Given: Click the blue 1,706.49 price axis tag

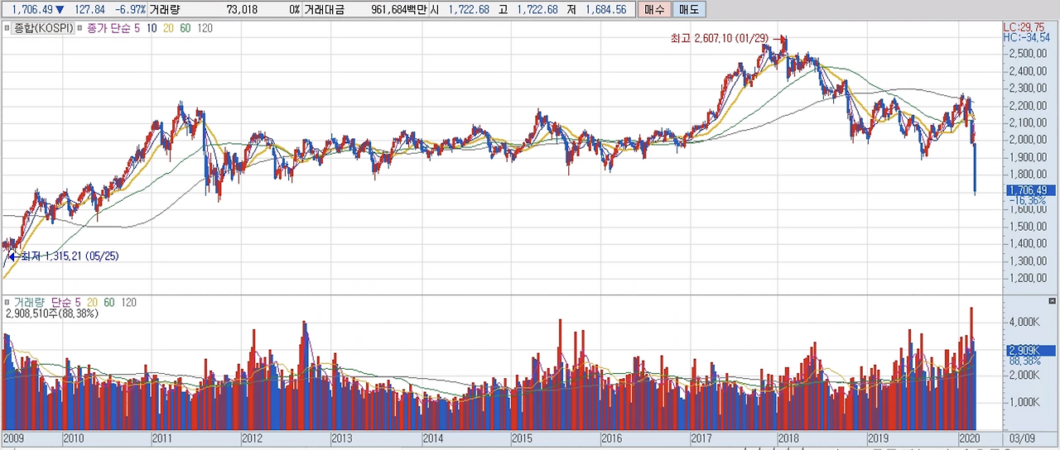Looking at the screenshot, I should pyautogui.click(x=1029, y=190).
